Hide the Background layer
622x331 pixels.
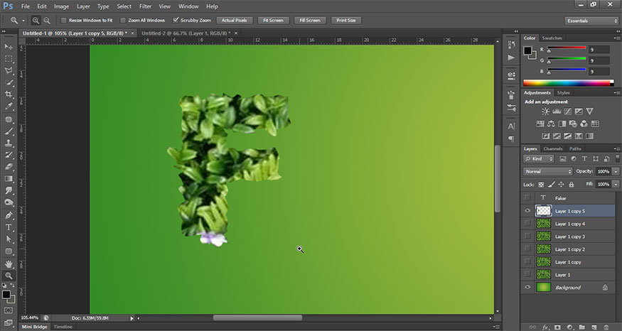pos(527,288)
